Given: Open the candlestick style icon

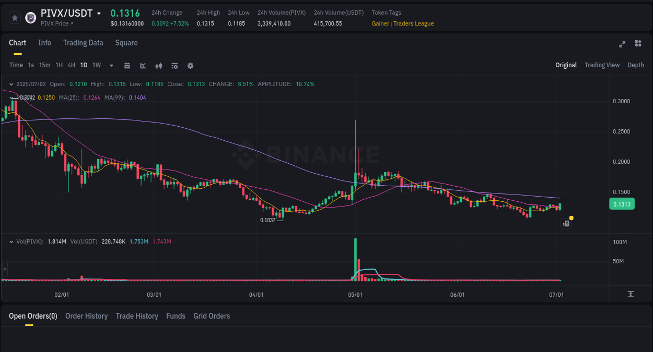Looking at the screenshot, I should tap(158, 65).
